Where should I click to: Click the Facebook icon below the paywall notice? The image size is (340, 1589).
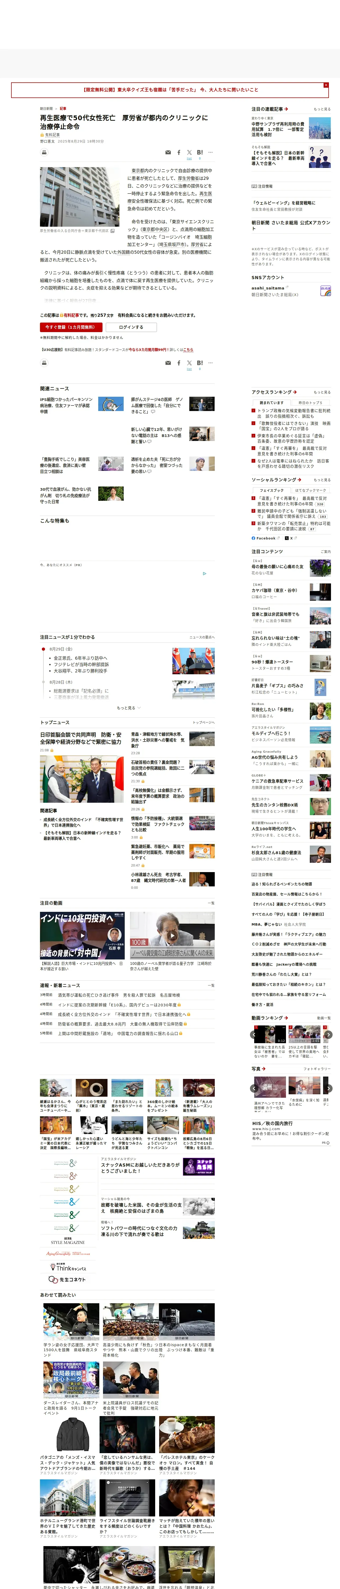coord(179,363)
